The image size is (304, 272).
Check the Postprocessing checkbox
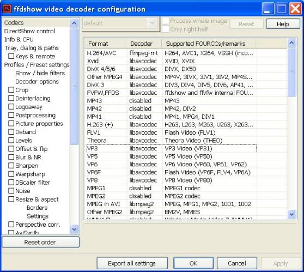point(11,115)
